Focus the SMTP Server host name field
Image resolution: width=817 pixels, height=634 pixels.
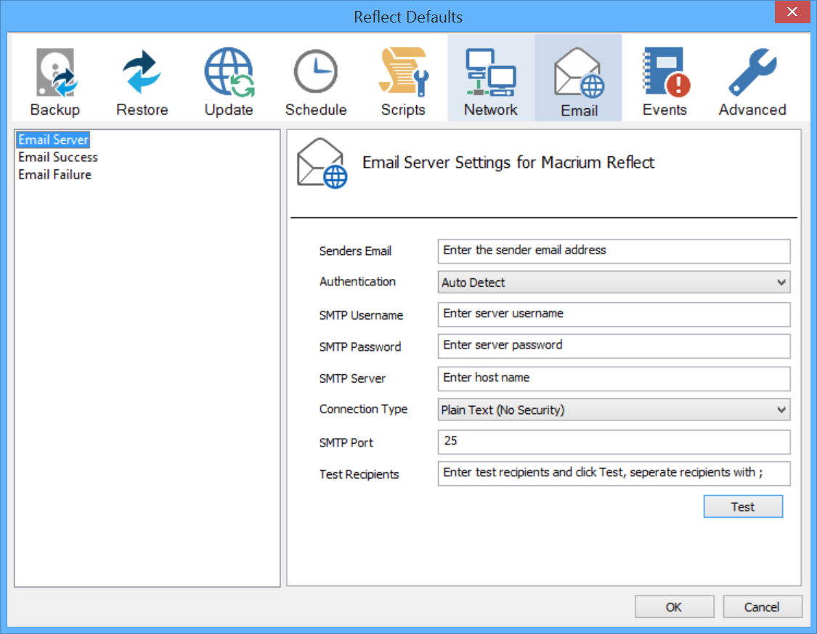tap(614, 378)
